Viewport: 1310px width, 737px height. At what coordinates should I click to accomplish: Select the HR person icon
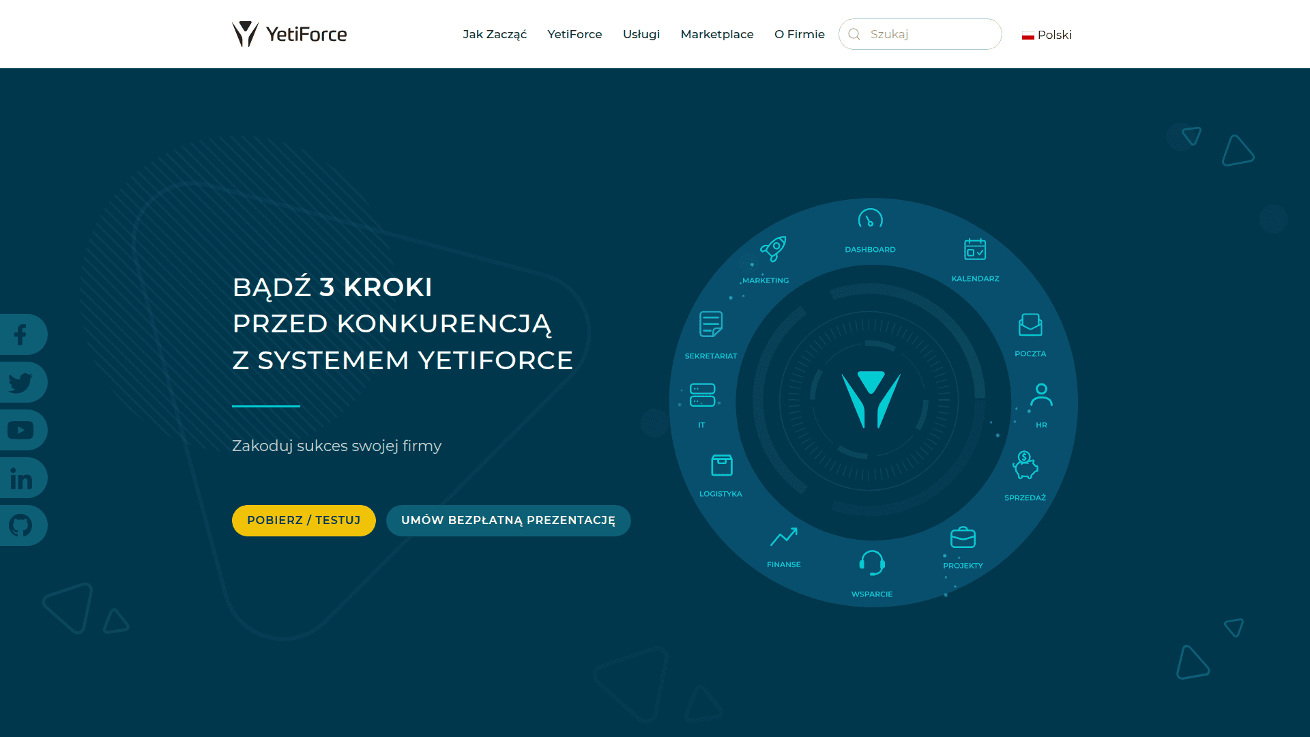point(1041,395)
